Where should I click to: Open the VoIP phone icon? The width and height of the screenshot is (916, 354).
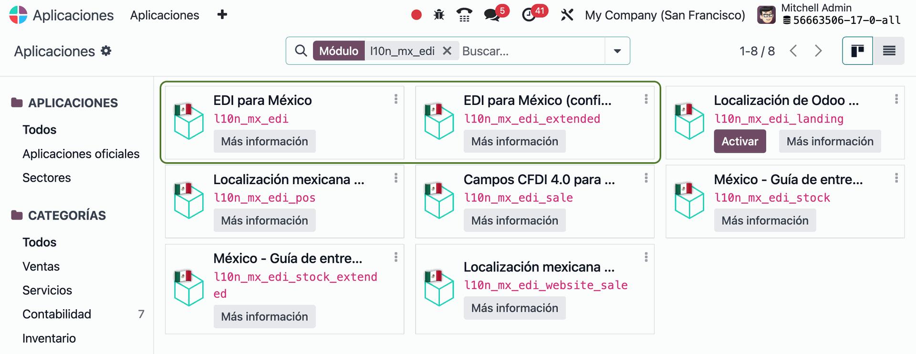[x=464, y=15]
